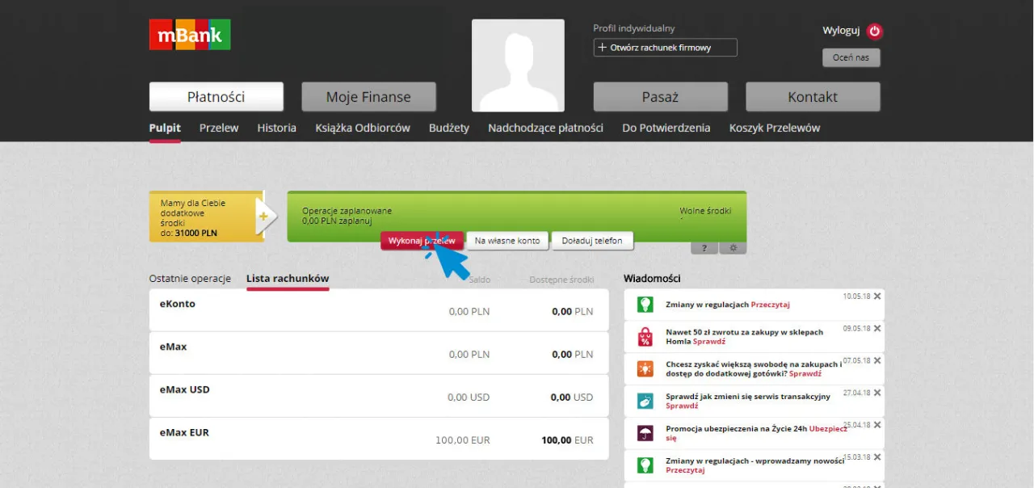
Task: Click the mBank logo
Action: [190, 35]
